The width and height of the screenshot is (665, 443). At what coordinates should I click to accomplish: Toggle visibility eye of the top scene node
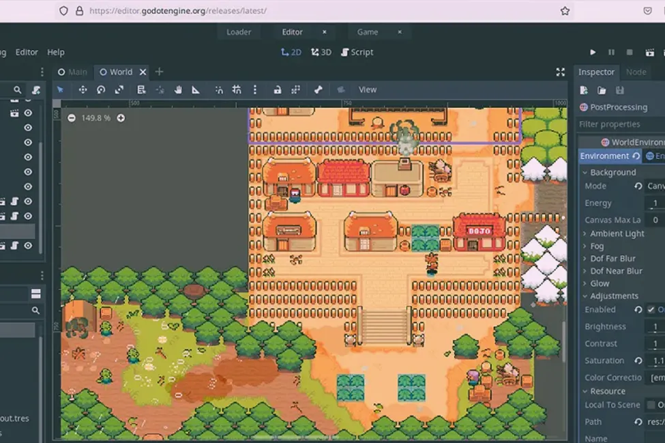click(28, 113)
